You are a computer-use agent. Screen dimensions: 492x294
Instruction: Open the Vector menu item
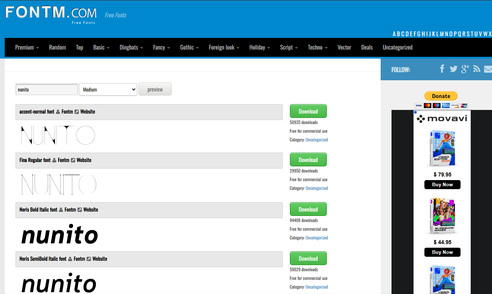[345, 47]
